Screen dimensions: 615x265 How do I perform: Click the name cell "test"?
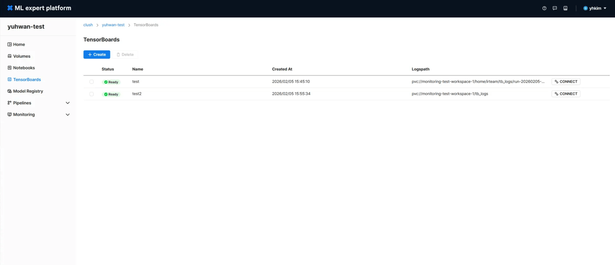(136, 82)
